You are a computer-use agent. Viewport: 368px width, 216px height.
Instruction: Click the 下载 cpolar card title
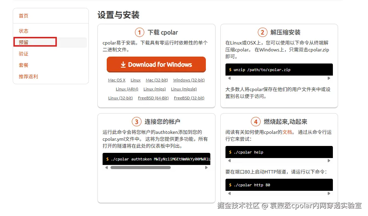[x=162, y=32]
